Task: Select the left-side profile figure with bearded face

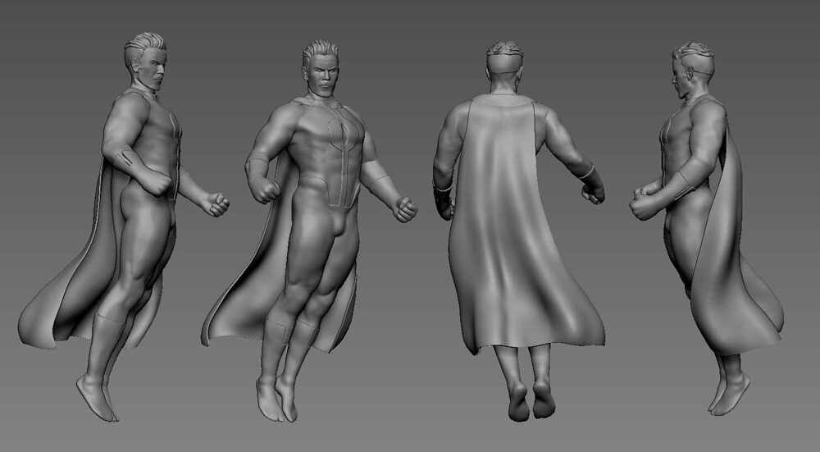Action: point(125,225)
